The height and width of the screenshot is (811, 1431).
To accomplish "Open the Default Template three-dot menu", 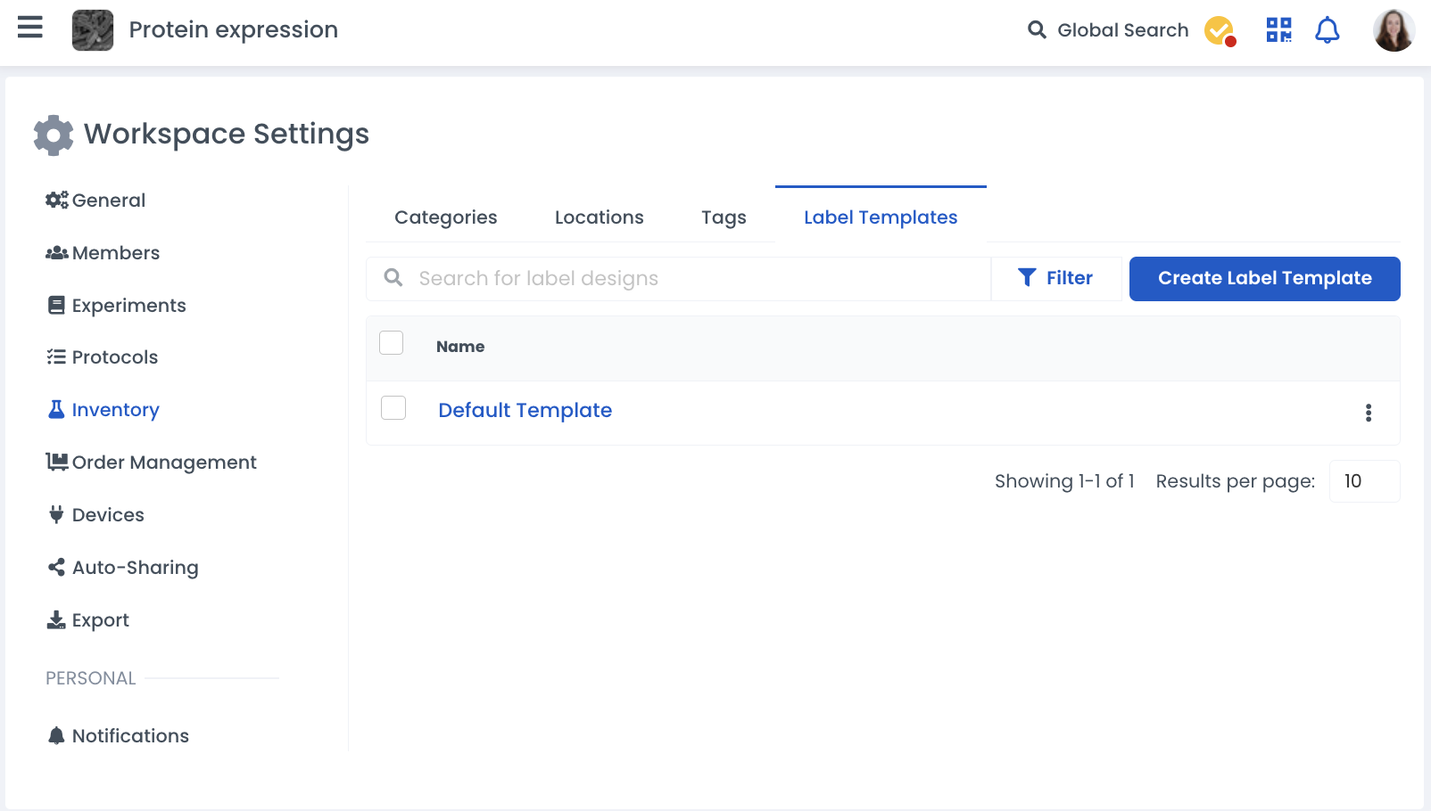I will coord(1369,413).
